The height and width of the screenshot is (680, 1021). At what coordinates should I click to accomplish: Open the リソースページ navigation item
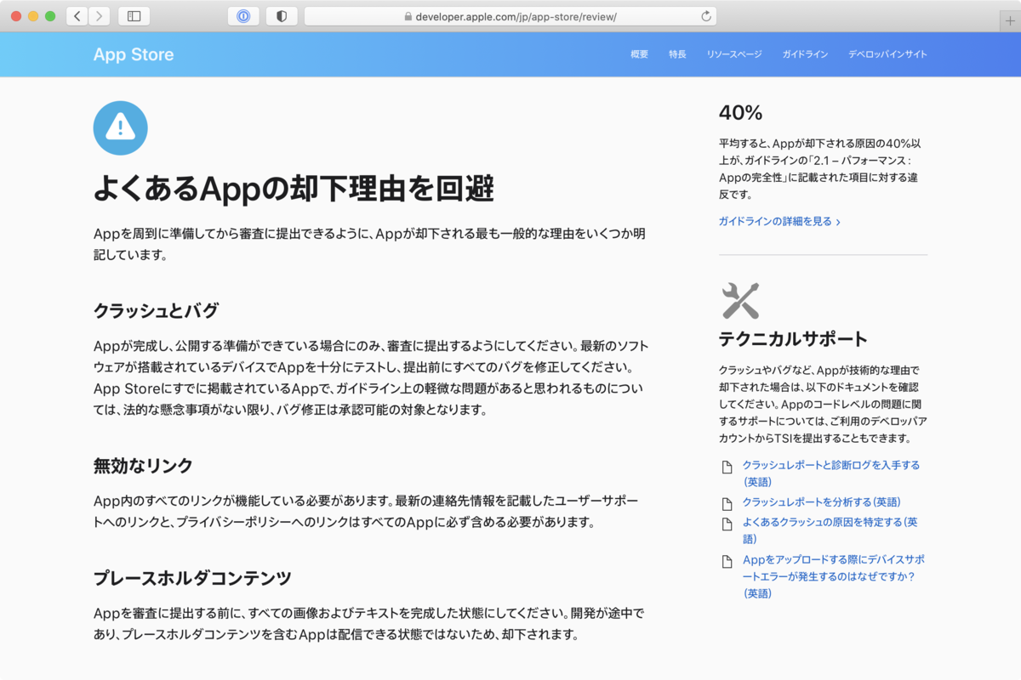[734, 54]
